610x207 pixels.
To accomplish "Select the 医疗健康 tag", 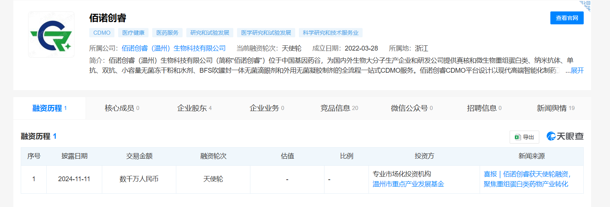I will [133, 33].
